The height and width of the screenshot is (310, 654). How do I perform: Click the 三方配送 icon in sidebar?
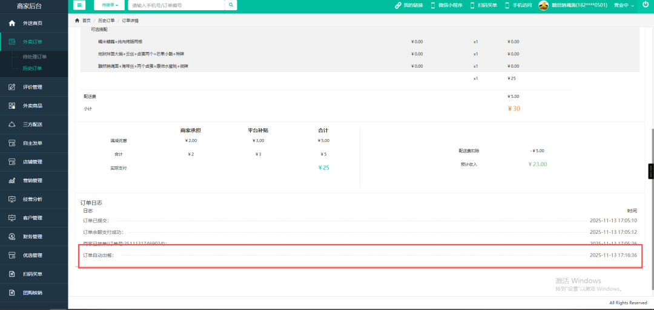coord(12,124)
